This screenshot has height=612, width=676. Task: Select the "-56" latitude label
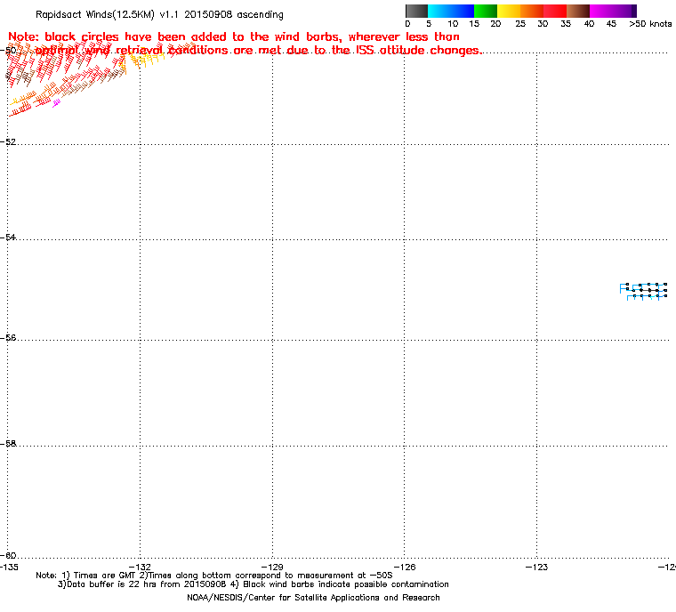[x=9, y=338]
